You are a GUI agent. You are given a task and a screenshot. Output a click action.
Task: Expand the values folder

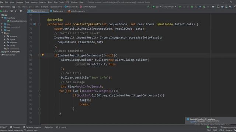click(5, 45)
